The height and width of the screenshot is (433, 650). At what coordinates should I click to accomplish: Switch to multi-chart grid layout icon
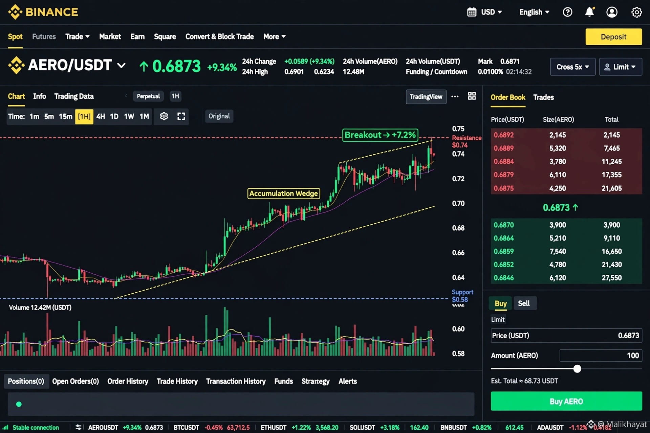pyautogui.click(x=472, y=96)
